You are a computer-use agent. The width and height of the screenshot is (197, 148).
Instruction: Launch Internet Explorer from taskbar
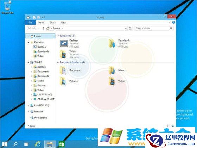pos(38,144)
